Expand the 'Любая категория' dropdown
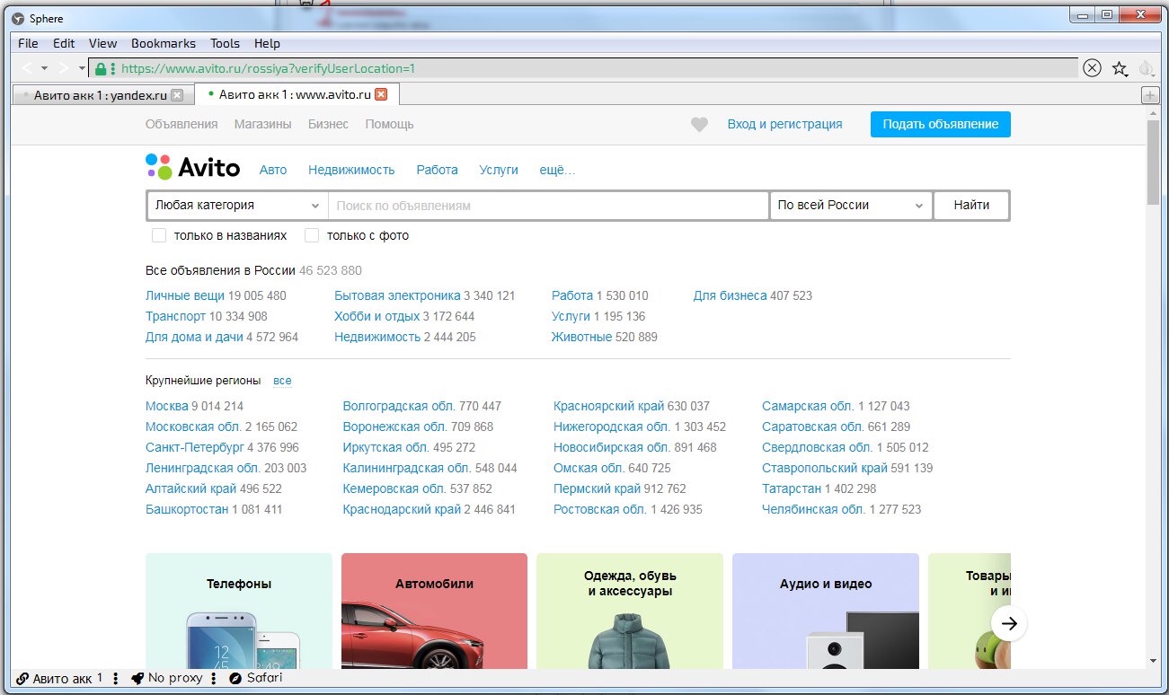The height and width of the screenshot is (695, 1169). tap(237, 206)
